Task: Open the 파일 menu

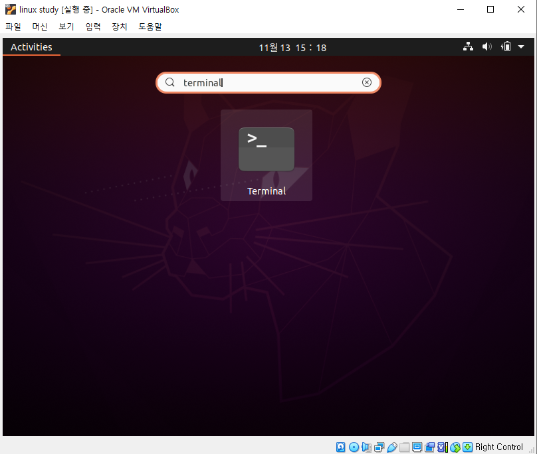Action: (13, 27)
